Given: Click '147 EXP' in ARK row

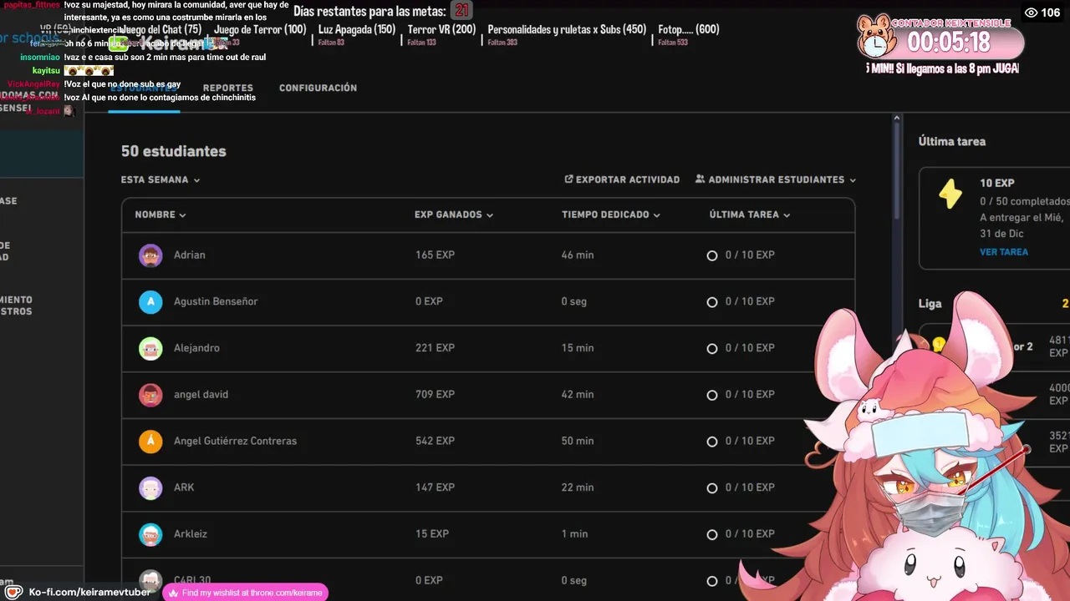Looking at the screenshot, I should pyautogui.click(x=435, y=487).
